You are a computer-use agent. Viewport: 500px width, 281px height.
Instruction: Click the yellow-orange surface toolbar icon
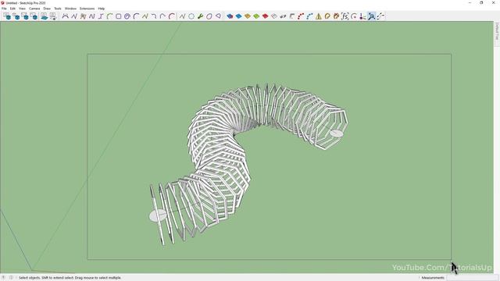click(x=248, y=16)
